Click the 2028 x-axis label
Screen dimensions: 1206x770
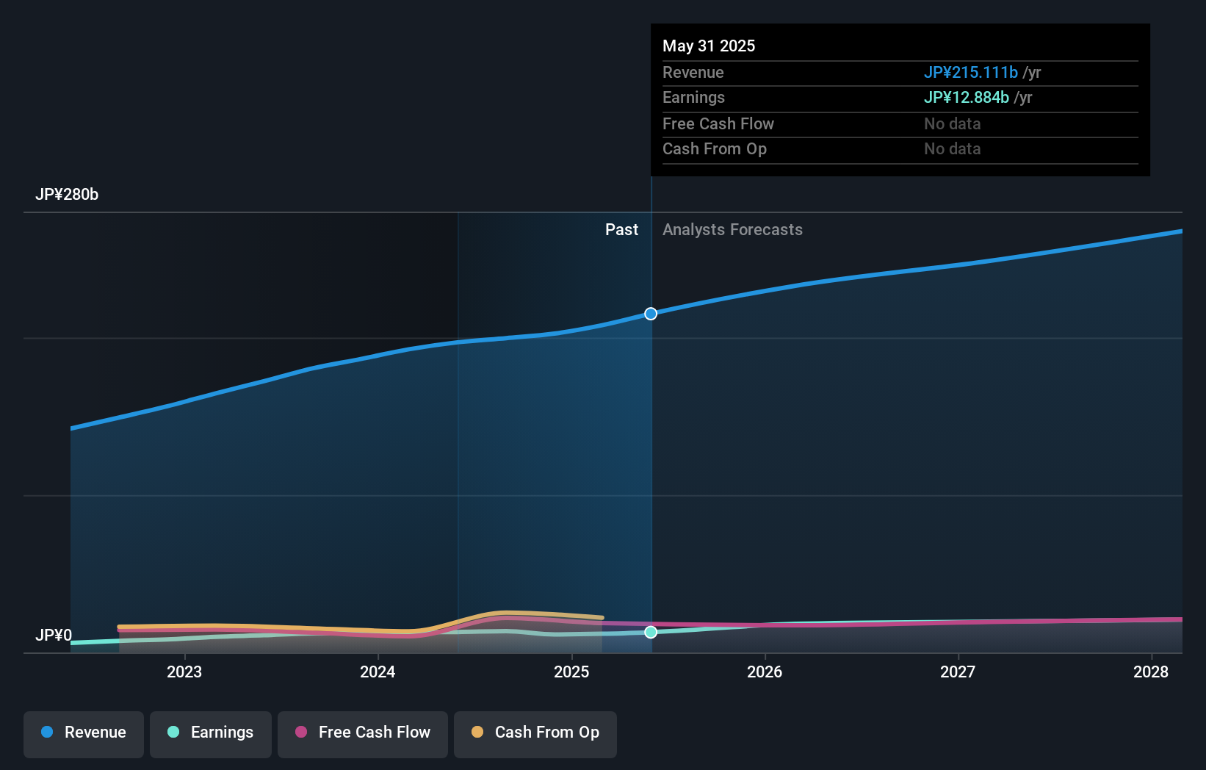click(x=1151, y=672)
